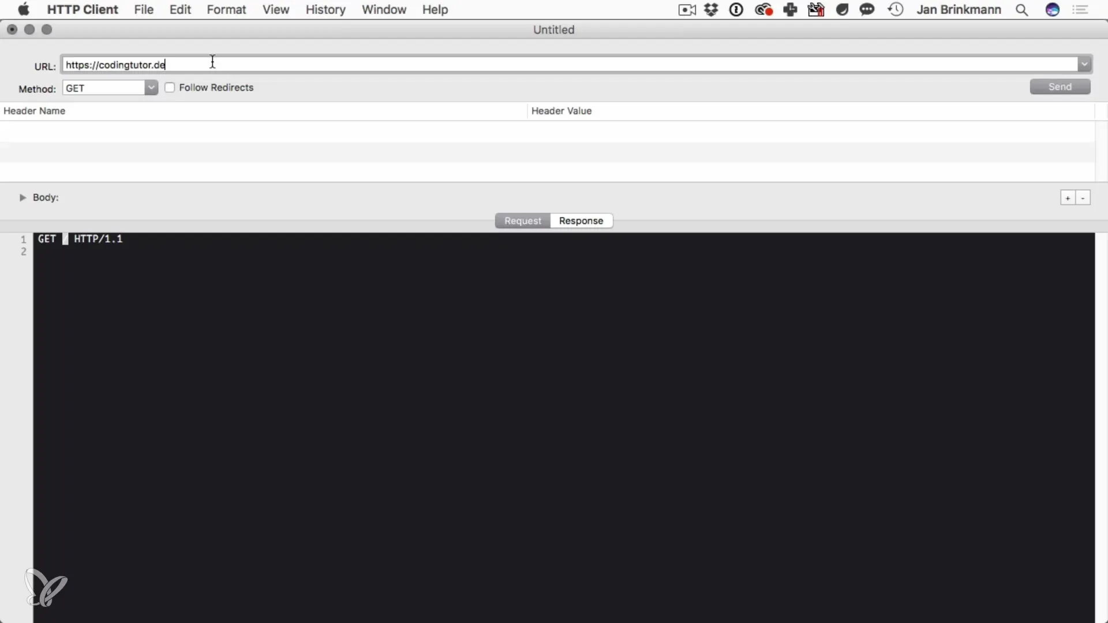Open the File menu
The image size is (1108, 623).
point(144,10)
